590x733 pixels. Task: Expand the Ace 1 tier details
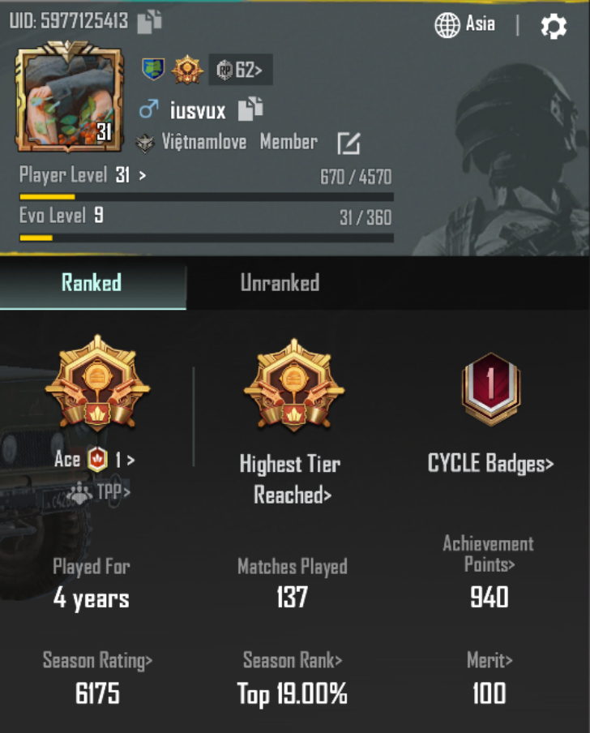point(95,460)
